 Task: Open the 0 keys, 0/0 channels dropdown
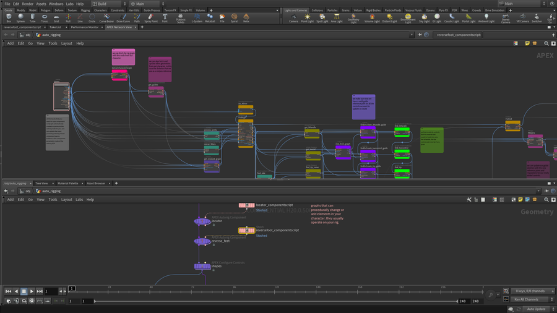tap(532, 291)
